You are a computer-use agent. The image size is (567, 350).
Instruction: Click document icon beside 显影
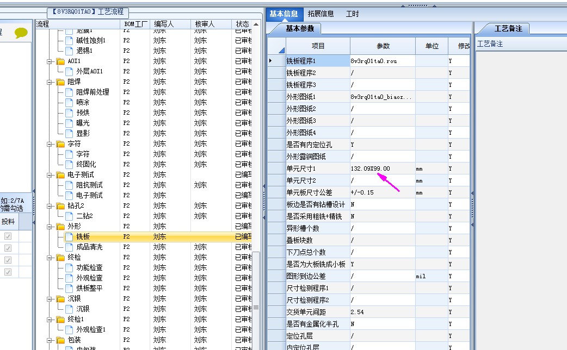[x=69, y=133]
